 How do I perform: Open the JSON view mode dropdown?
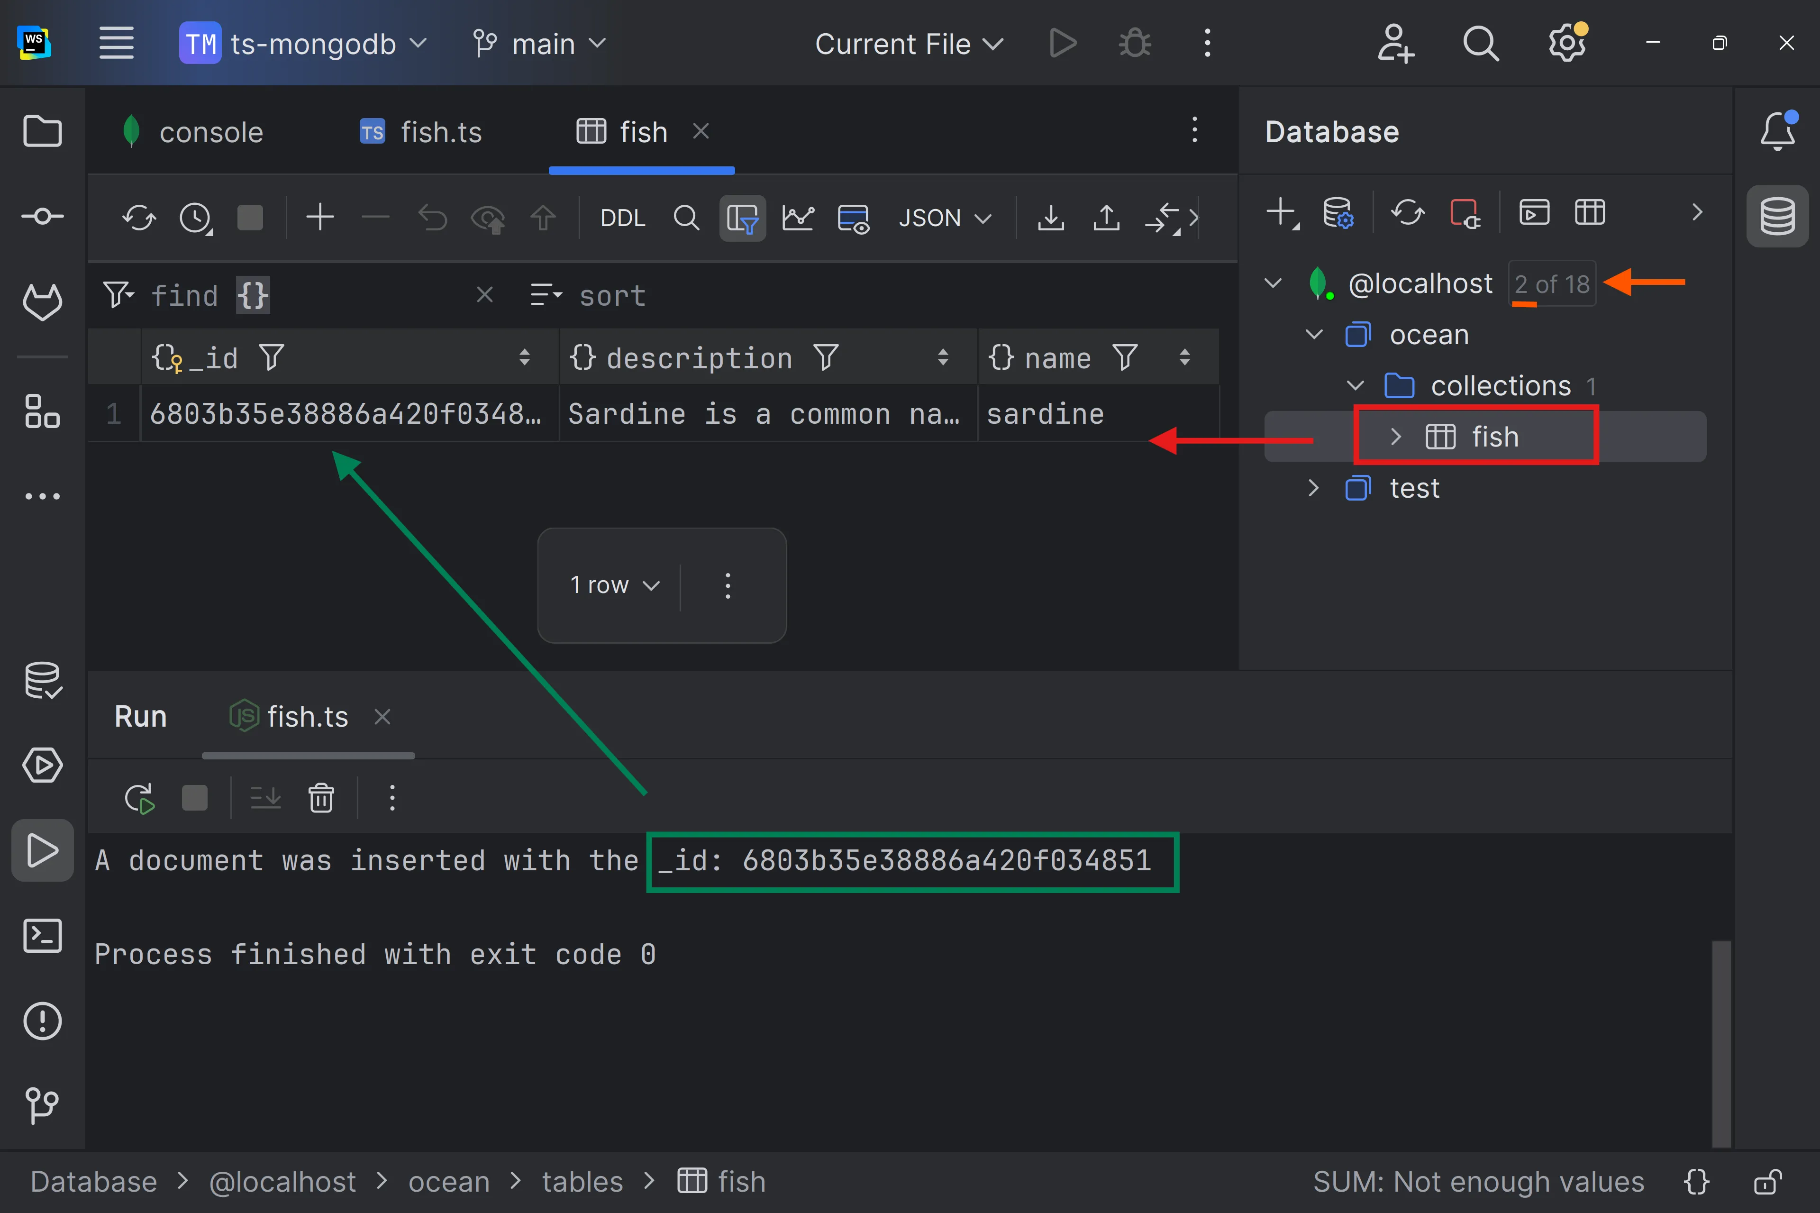pyautogui.click(x=944, y=218)
